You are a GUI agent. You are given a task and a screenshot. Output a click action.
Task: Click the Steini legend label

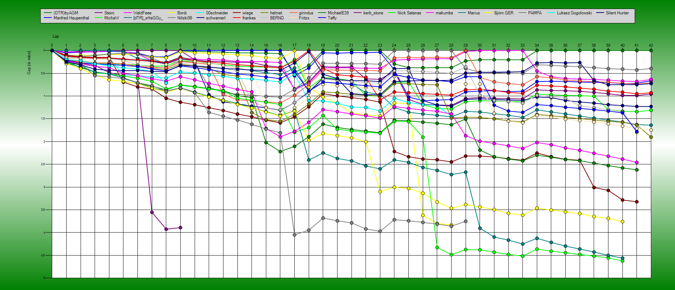(x=109, y=13)
